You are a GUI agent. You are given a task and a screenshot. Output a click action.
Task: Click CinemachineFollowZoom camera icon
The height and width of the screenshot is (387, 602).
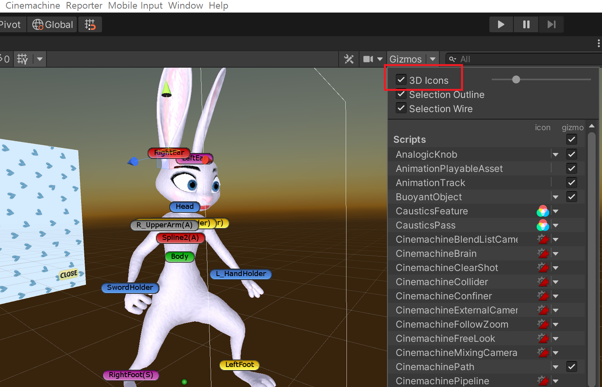coord(543,324)
